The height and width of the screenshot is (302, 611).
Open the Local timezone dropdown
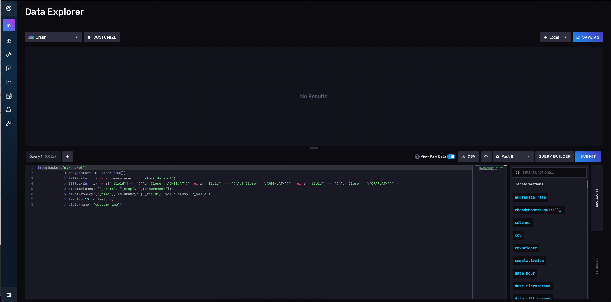click(555, 37)
